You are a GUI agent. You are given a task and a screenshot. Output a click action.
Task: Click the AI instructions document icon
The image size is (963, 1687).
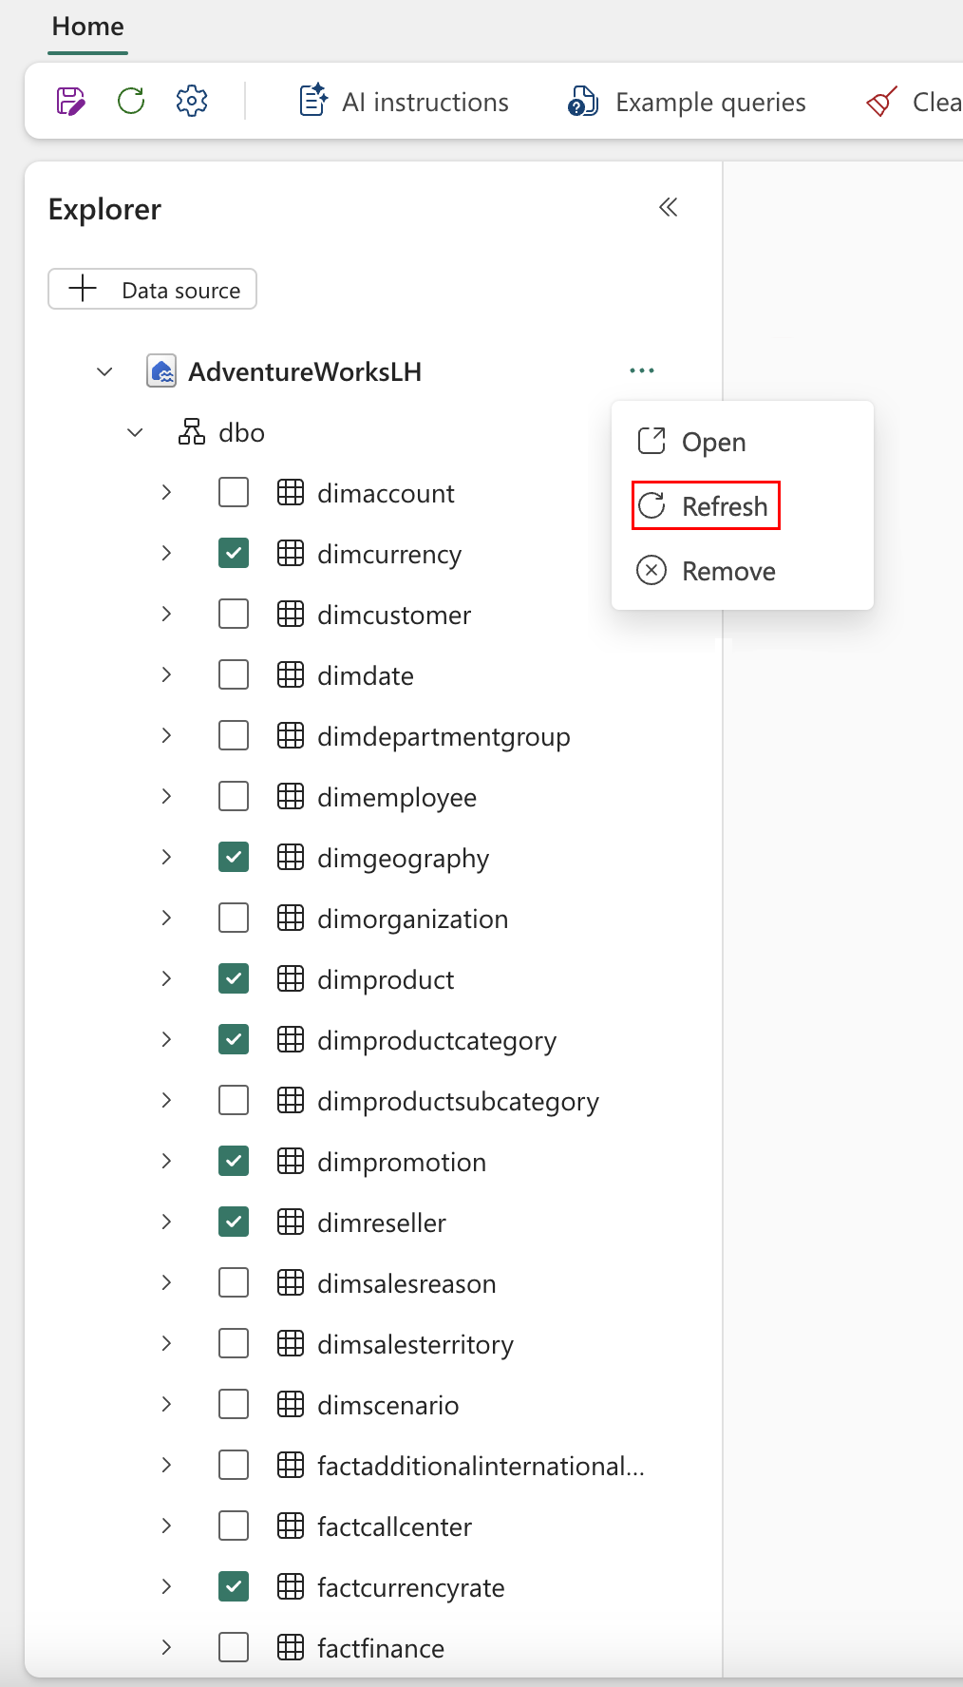point(313,101)
